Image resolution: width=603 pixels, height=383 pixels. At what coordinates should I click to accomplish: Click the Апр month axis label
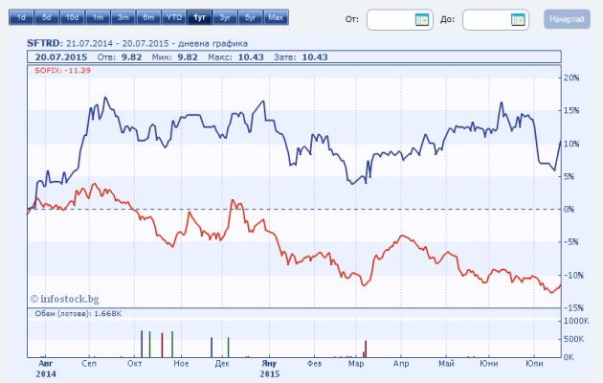pos(401,364)
